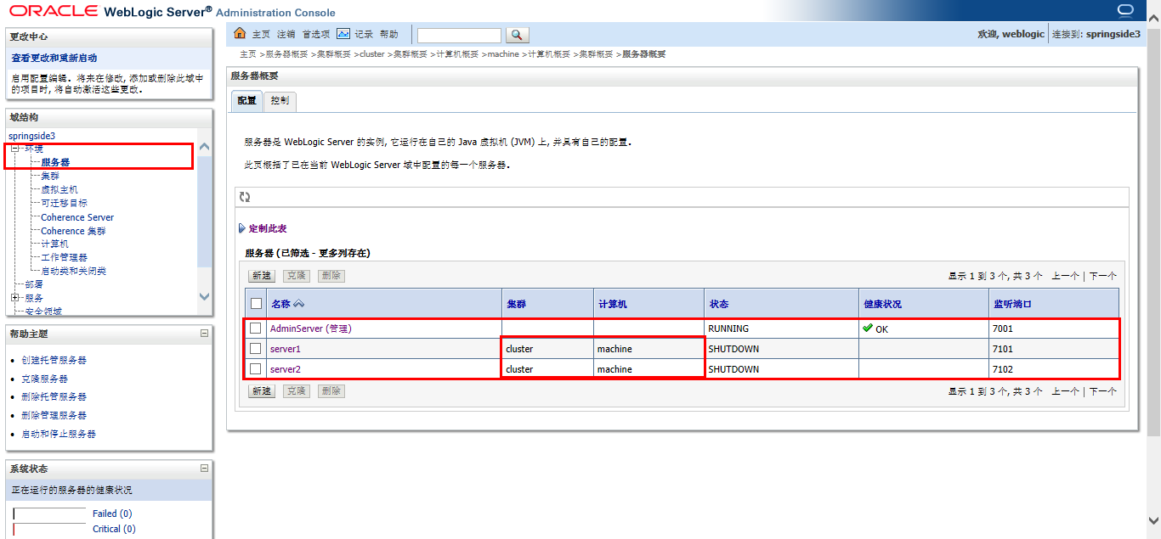Screen dimensions: 1161x539
Task: Click the 新建 button below the table
Action: pyautogui.click(x=261, y=391)
